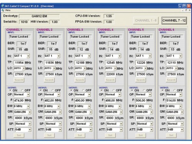
Task: Select OFF output radio for Channel 1
Action: (x=22, y=90)
